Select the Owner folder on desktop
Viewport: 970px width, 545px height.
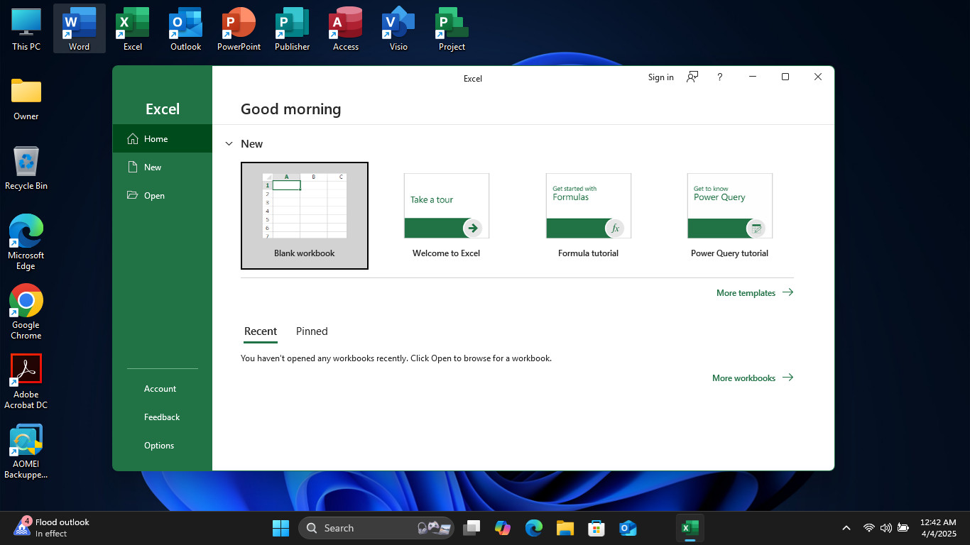click(x=26, y=99)
